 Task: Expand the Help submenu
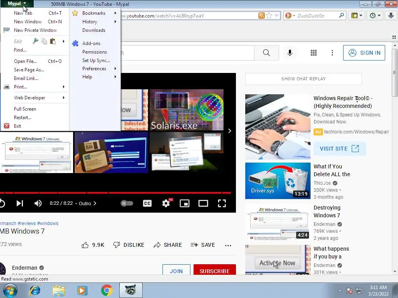(x=95, y=77)
